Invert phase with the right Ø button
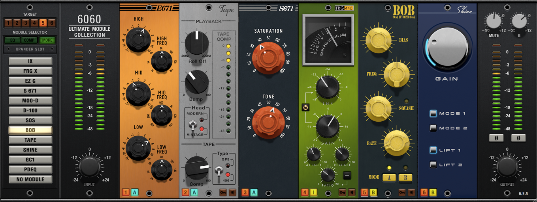Viewport: 537px width, 202px height. pos(518,138)
